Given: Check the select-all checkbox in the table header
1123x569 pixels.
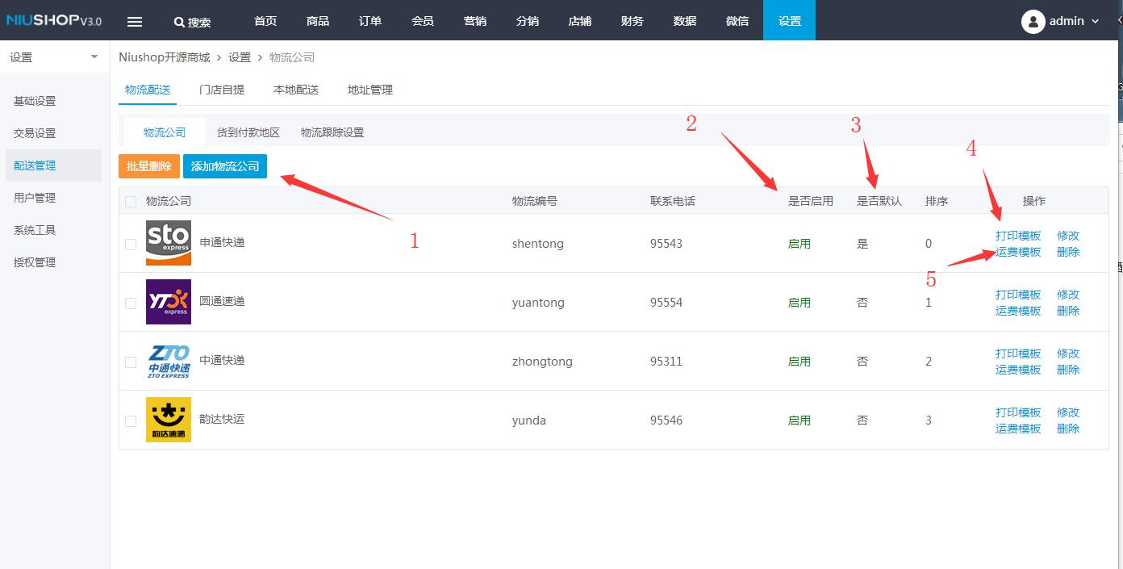Looking at the screenshot, I should (130, 200).
